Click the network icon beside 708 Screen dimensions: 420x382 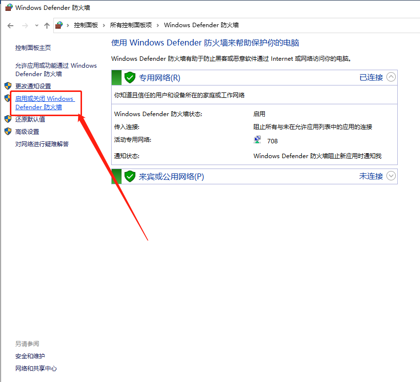pyautogui.click(x=257, y=140)
